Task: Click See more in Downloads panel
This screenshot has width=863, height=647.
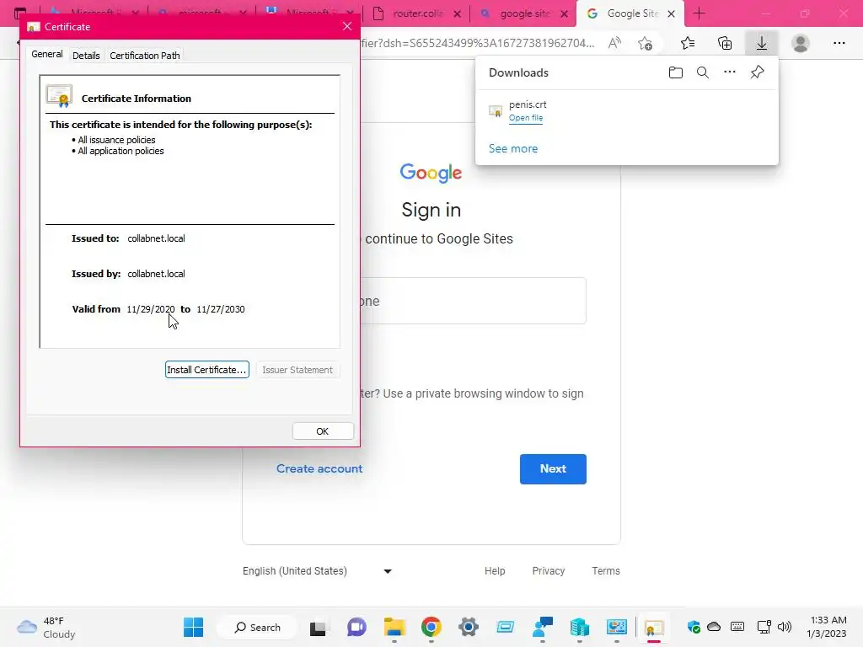Action: (513, 148)
